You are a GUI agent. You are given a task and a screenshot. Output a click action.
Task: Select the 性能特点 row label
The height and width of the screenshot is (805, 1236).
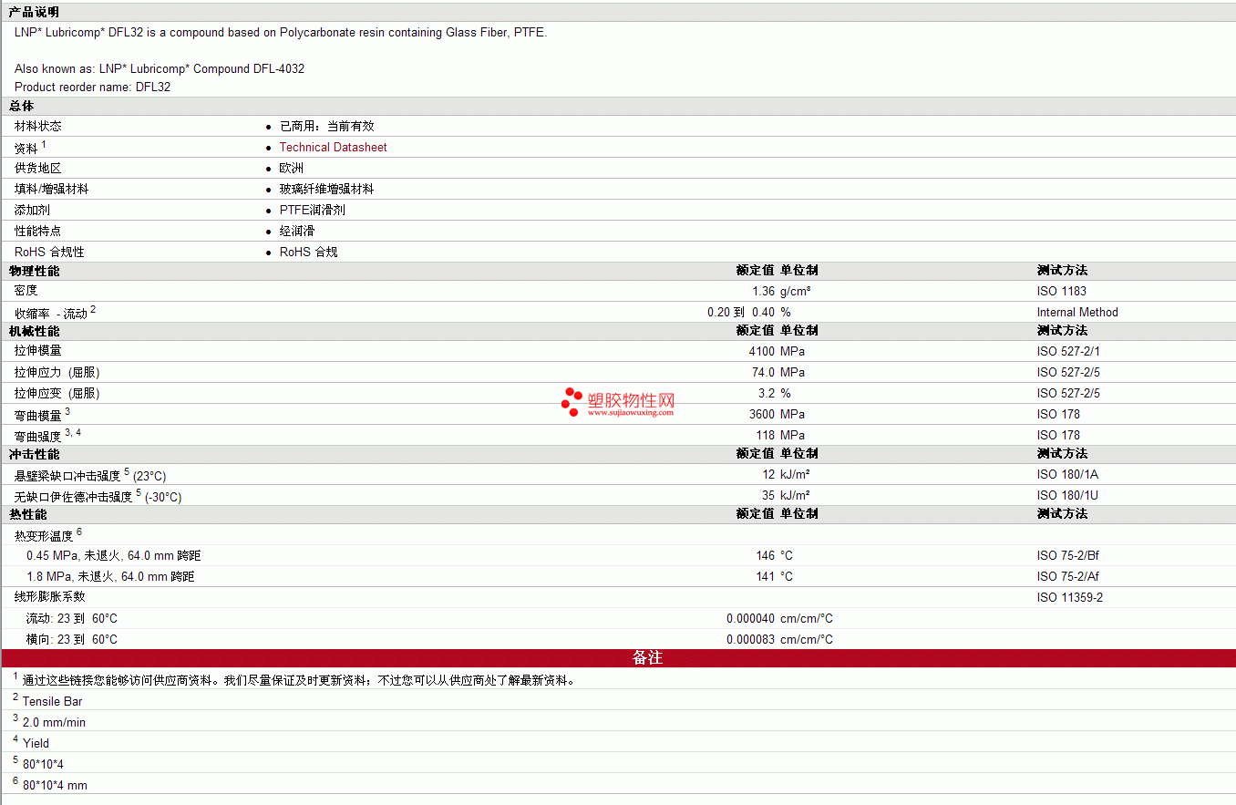[38, 231]
